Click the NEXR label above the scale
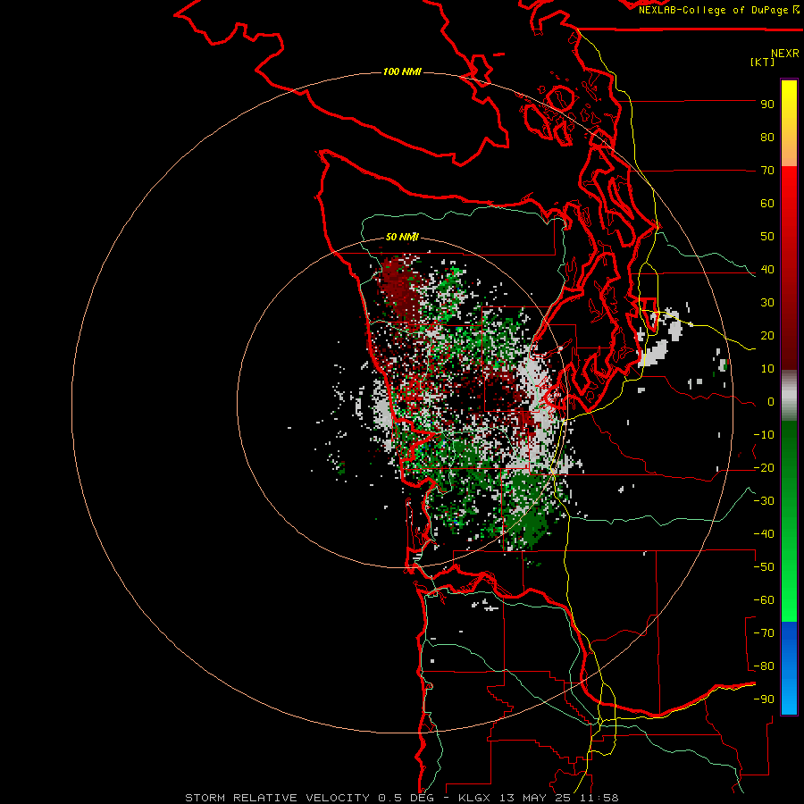 (x=785, y=54)
